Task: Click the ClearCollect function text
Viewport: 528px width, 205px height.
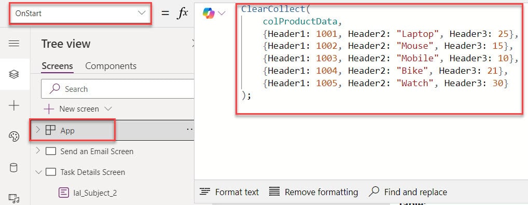Action: point(273,9)
